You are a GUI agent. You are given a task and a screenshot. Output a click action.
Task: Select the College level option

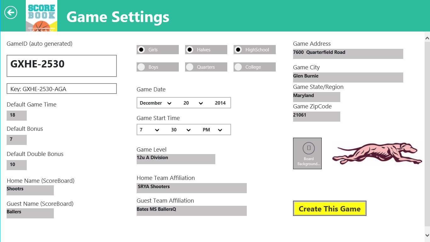point(238,67)
